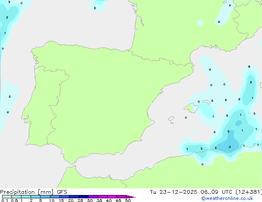
Task: Click the '15' legend scale label
Action: (61, 200)
